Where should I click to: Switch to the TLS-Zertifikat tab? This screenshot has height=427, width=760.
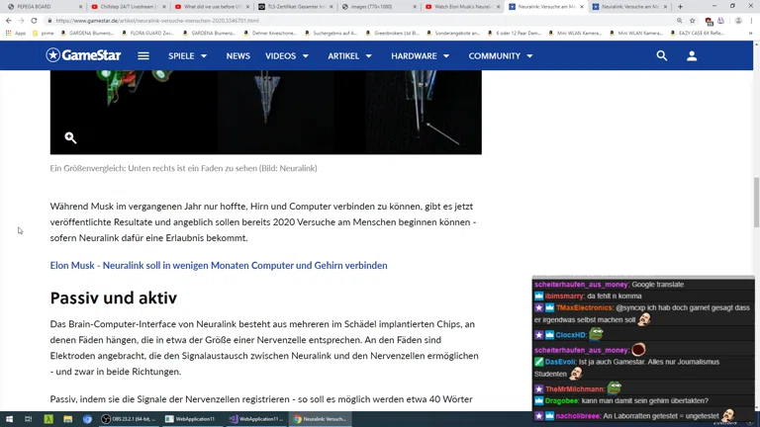click(x=295, y=7)
